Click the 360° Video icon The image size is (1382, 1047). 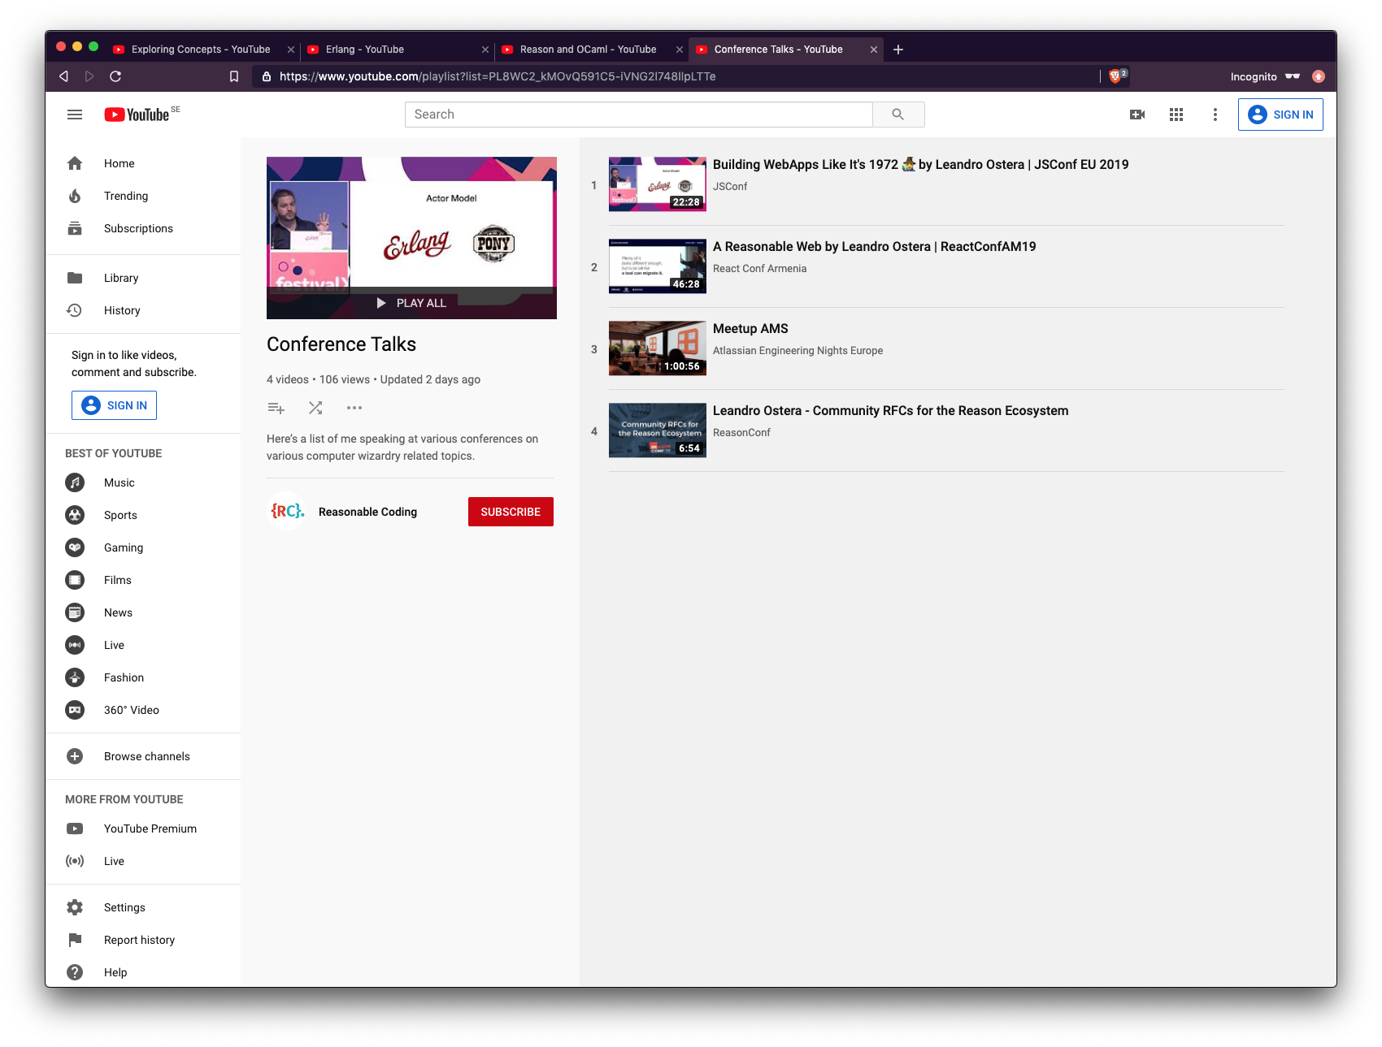75,710
